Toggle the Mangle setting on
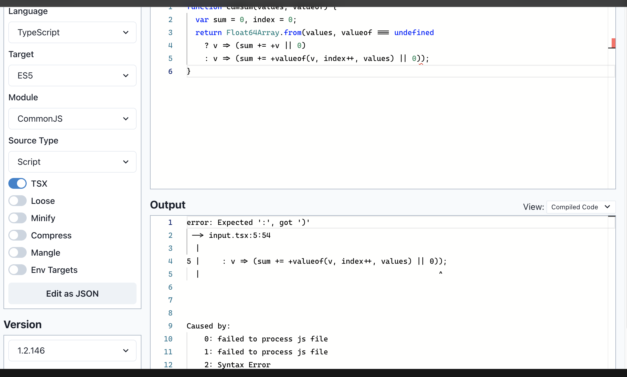Viewport: 627px width, 377px height. [17, 252]
